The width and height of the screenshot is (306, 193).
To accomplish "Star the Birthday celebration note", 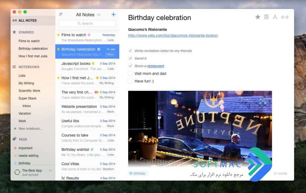I will [257, 17].
